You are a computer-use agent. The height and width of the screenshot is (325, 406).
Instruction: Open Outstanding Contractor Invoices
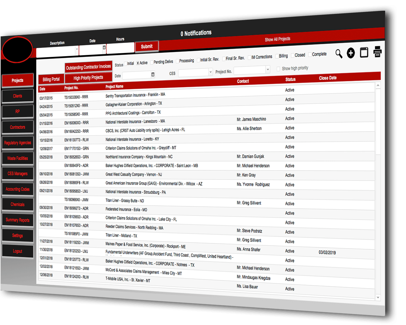[88, 67]
